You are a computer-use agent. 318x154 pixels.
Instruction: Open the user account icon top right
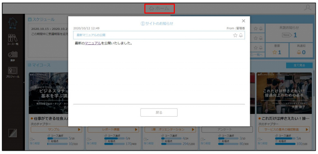307,8
